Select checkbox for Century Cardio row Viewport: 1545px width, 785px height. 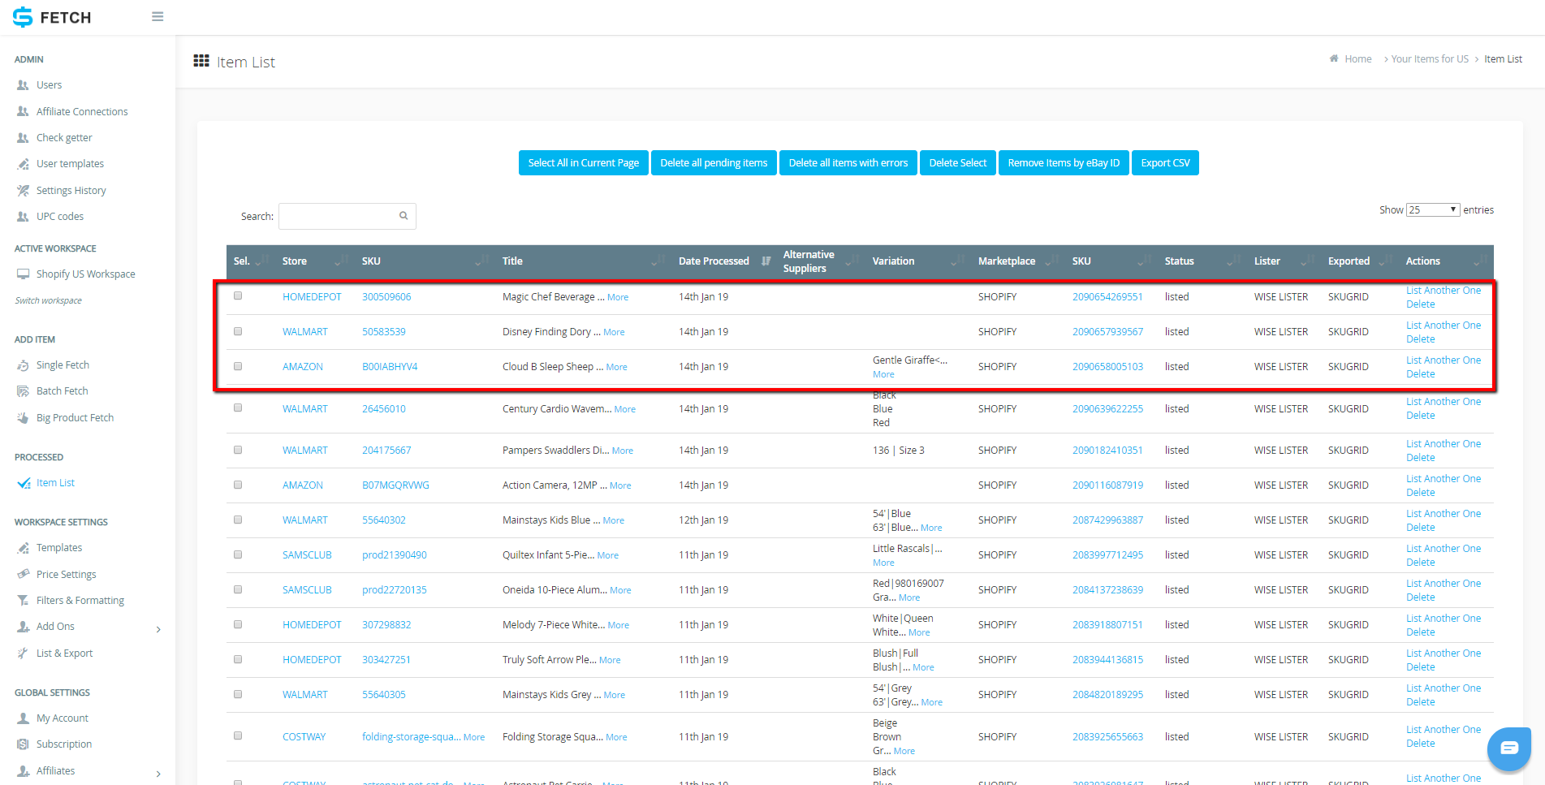pos(238,408)
